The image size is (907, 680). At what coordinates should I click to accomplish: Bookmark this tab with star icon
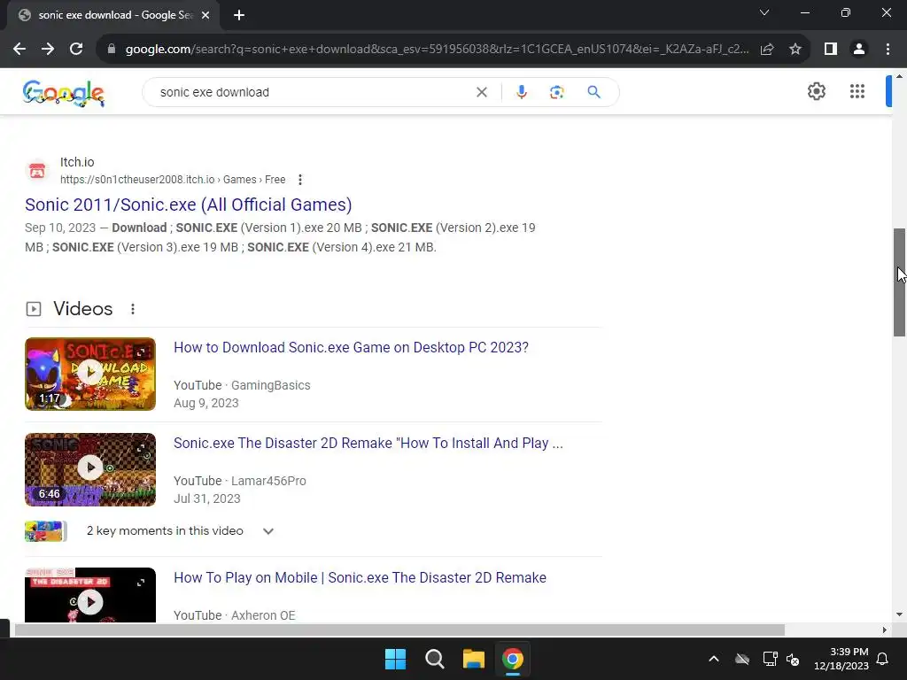point(795,50)
